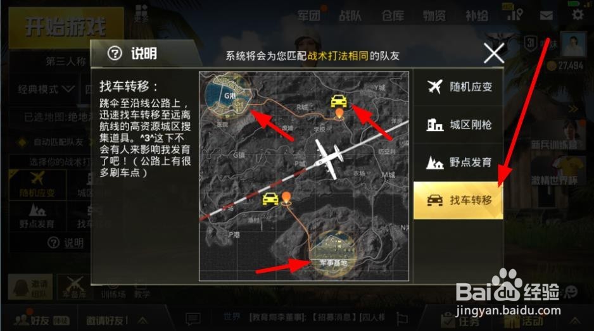Choose the highlighted 找车转移 tactic
The image size is (594, 331).
(x=458, y=200)
